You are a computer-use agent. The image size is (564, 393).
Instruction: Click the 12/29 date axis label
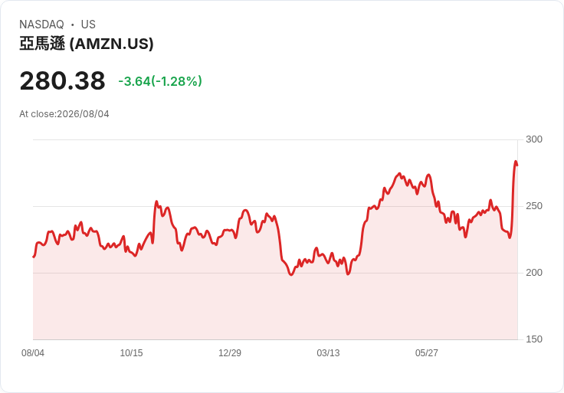(x=230, y=352)
